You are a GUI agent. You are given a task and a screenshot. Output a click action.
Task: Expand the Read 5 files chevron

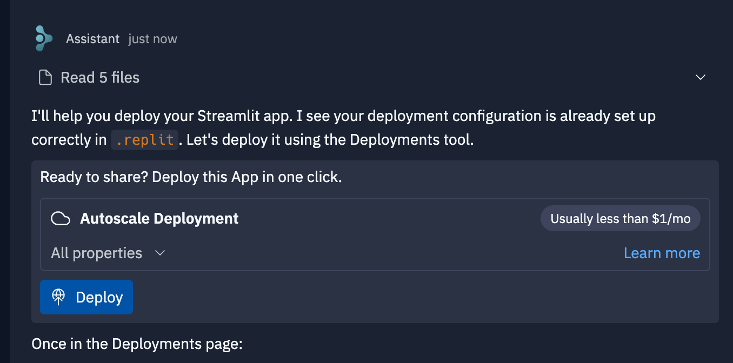pyautogui.click(x=701, y=77)
